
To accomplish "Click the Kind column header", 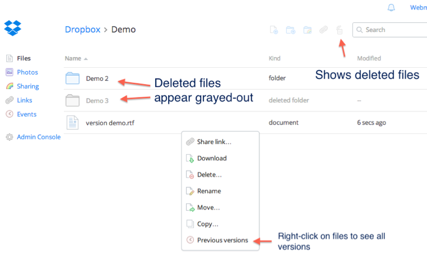I will click(x=275, y=58).
